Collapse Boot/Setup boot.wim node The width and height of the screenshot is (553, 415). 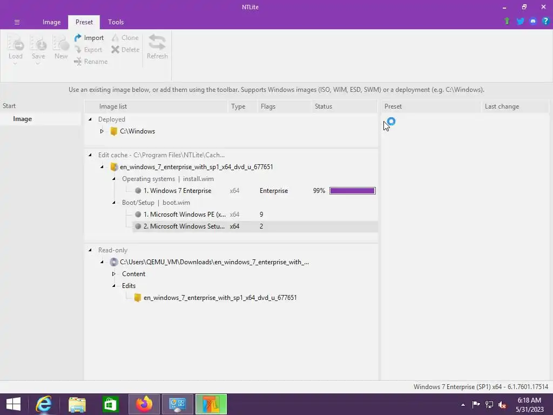click(114, 203)
